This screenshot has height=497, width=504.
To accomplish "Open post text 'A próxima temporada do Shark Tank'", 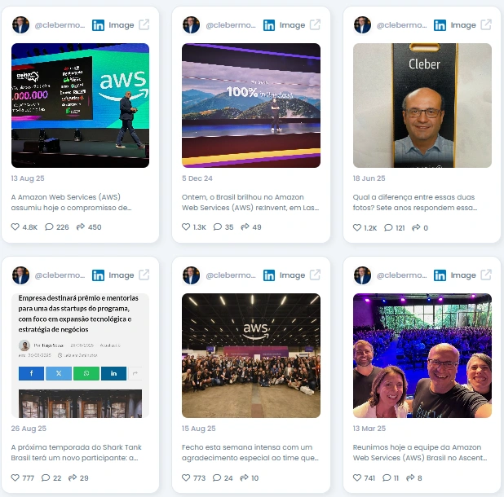I will point(76,452).
